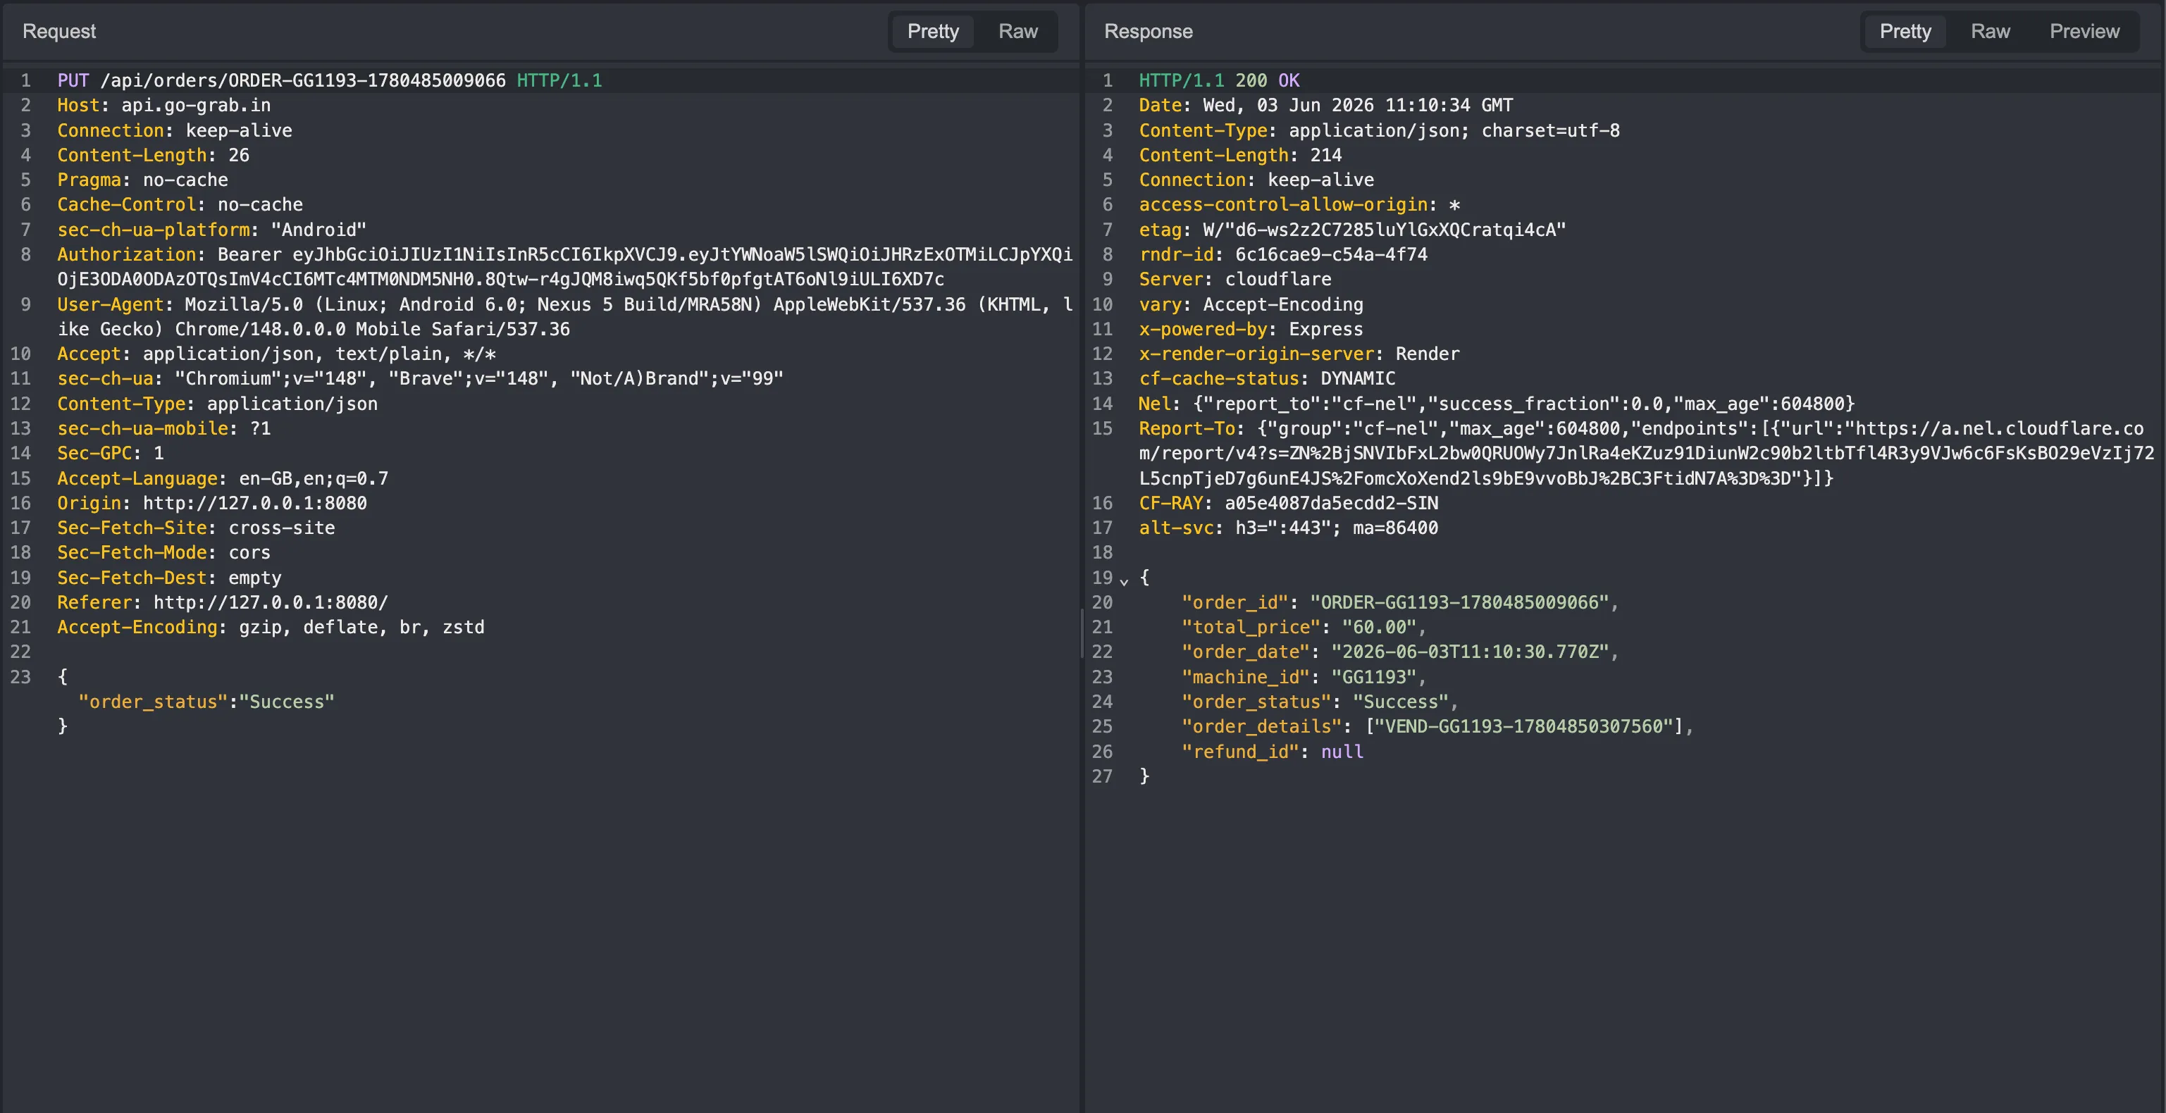This screenshot has height=1113, width=2166.
Task: Select the Response Pretty tab
Action: pyautogui.click(x=1905, y=31)
